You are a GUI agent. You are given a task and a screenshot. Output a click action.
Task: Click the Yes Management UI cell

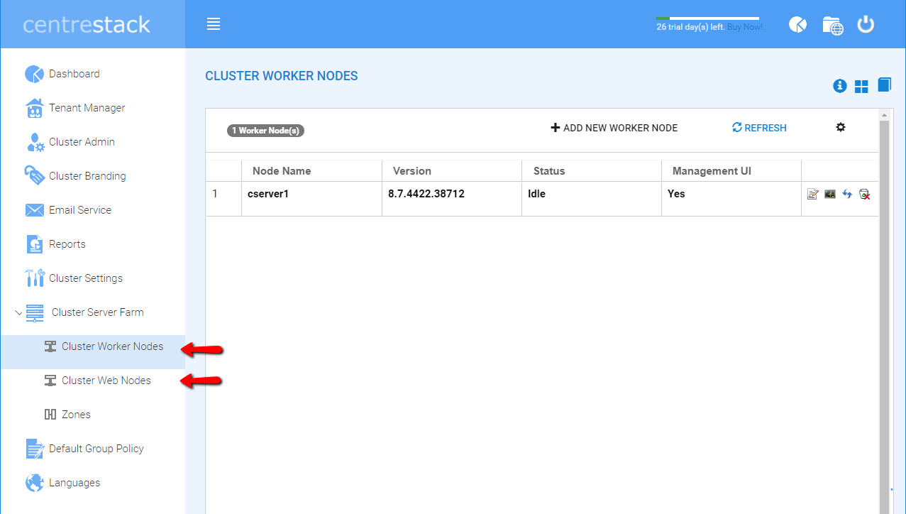point(731,199)
